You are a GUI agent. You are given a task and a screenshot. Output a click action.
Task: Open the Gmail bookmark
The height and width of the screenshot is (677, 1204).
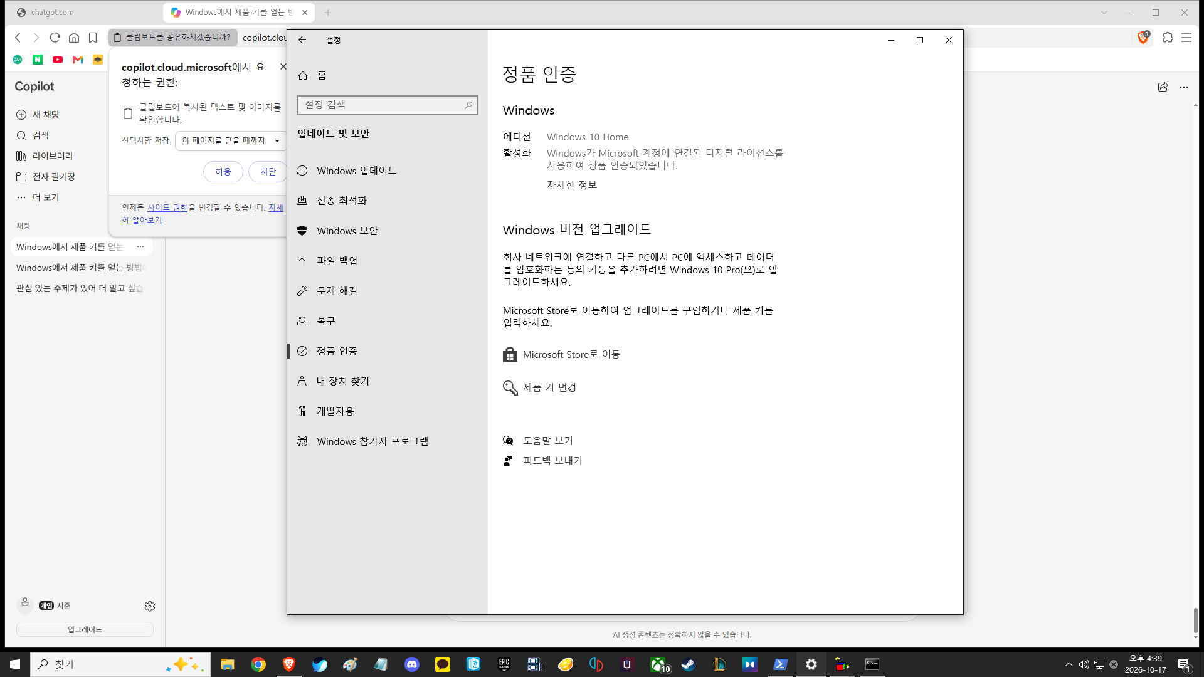(78, 60)
